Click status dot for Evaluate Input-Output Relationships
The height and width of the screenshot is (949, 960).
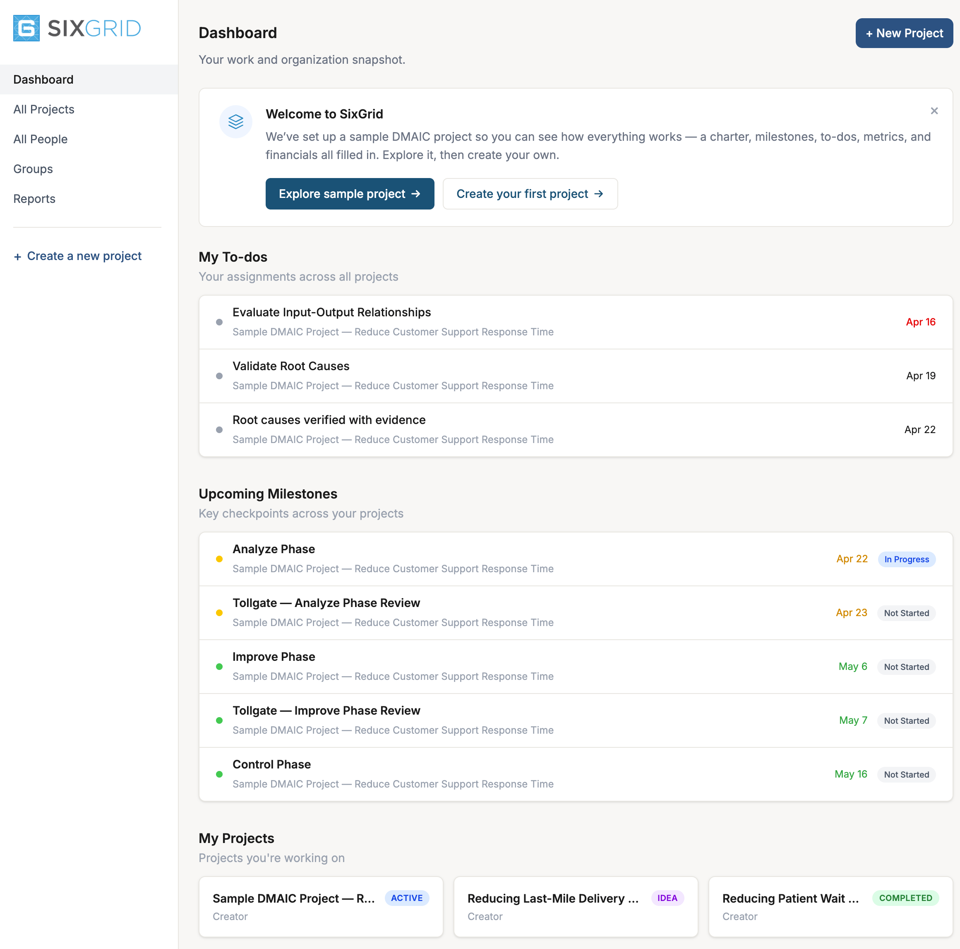[219, 322]
